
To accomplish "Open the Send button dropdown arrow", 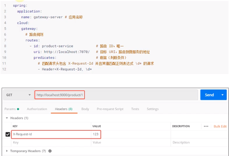I will (x=222, y=95).
